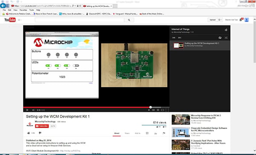Viewport: 256px width, 155px height.
Task: Click the browser forward arrow
Action: pos(8,6)
